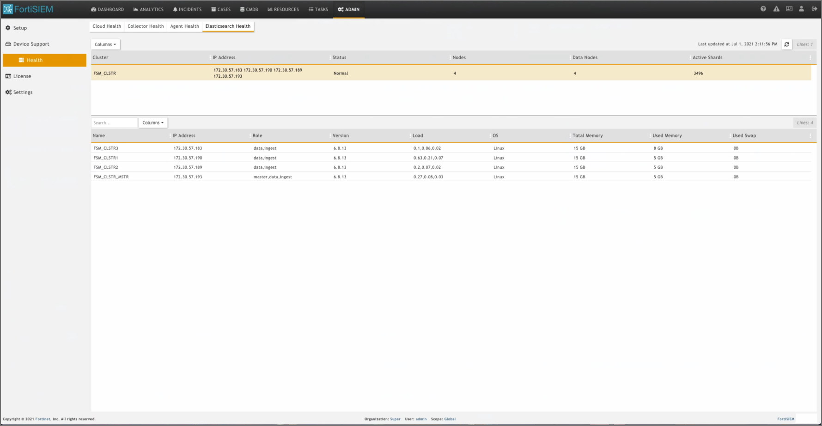Sort by the Data Nodes column header
Screen dimensions: 822x426
point(585,57)
